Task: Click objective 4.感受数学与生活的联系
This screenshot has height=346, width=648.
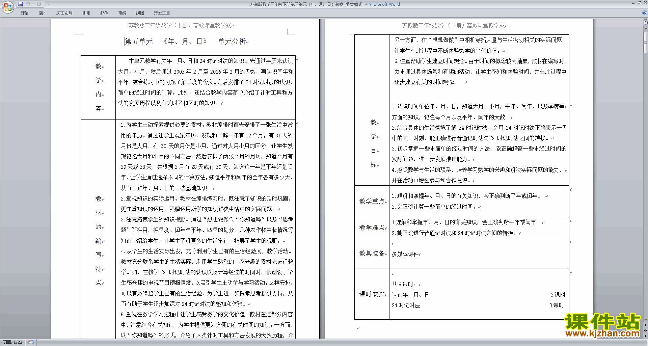Action: click(477, 175)
